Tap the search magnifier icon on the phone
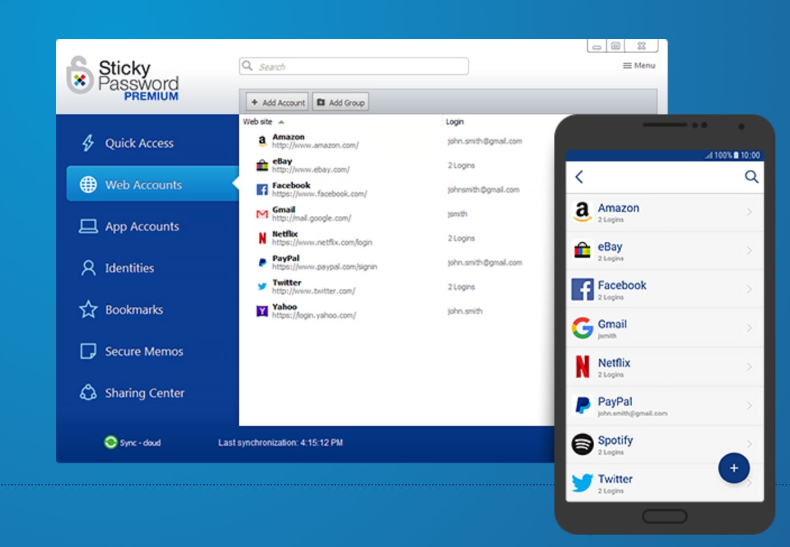 (751, 177)
